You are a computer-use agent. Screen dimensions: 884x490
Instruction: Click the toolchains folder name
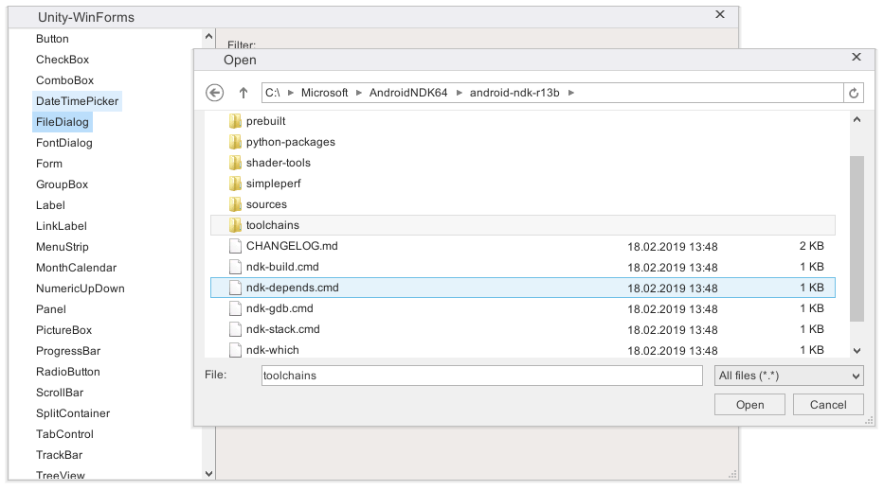[273, 225]
